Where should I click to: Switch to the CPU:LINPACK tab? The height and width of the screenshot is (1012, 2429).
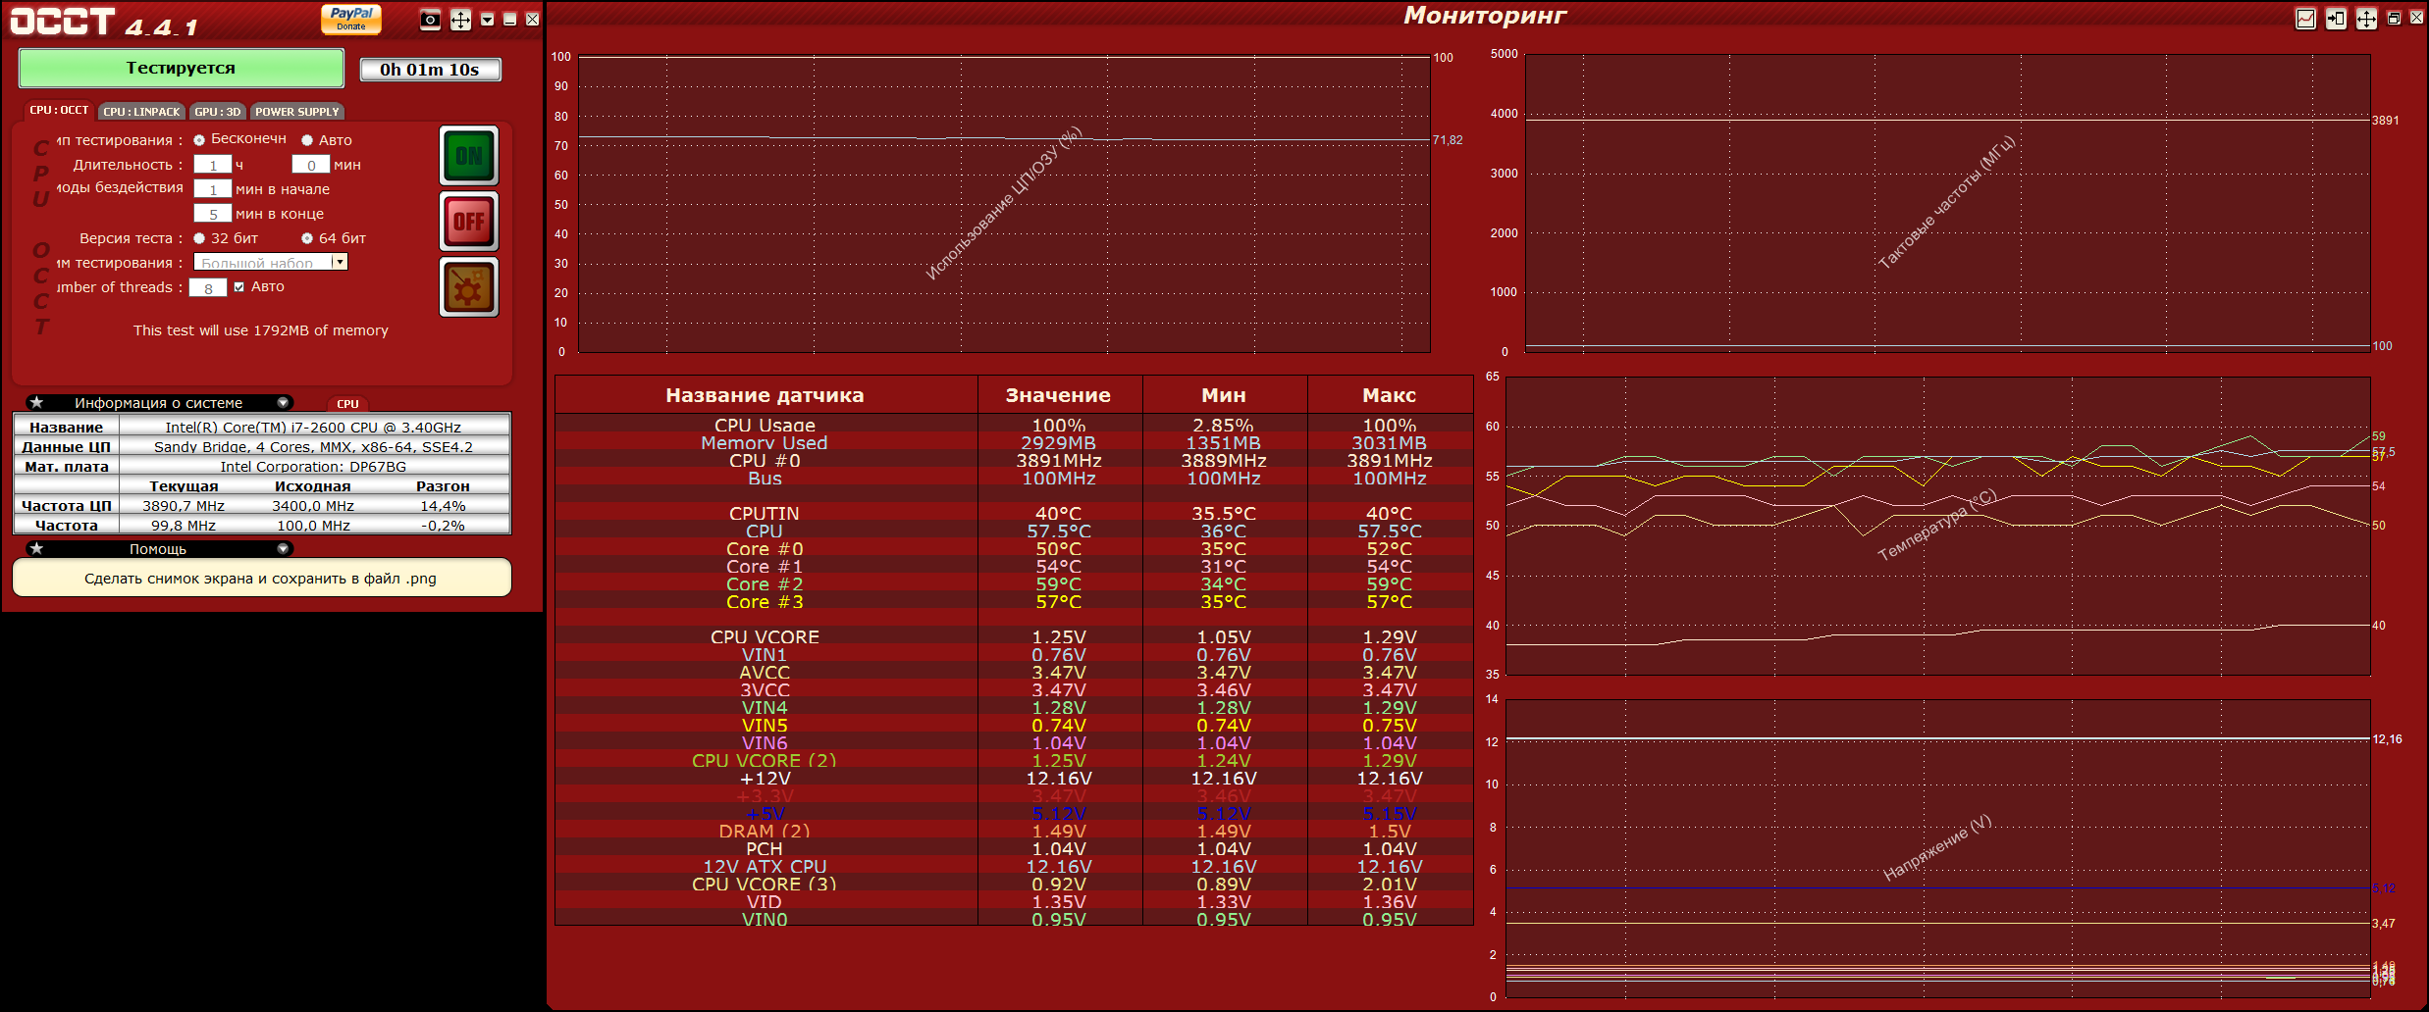pos(141,112)
